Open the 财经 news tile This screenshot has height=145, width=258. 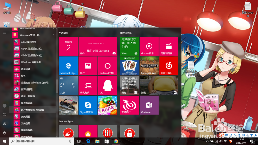click(x=130, y=85)
